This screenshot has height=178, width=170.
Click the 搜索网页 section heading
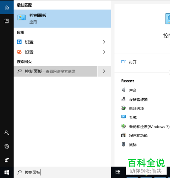[x=24, y=61]
